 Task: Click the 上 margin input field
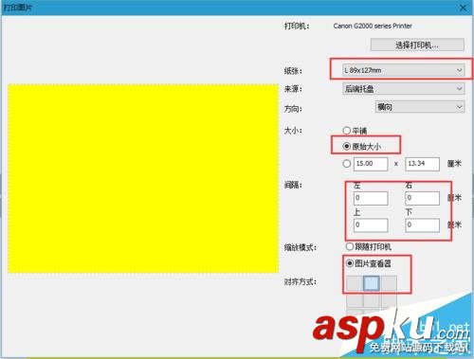(x=371, y=225)
